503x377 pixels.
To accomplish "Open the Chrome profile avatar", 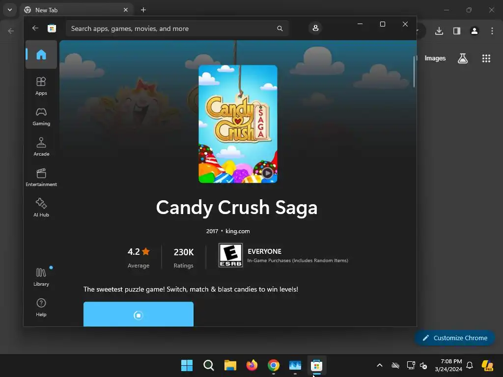I will coord(475,31).
